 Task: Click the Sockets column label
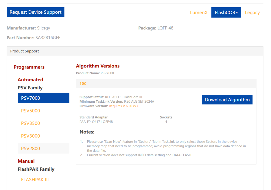pyautogui.click(x=166, y=117)
